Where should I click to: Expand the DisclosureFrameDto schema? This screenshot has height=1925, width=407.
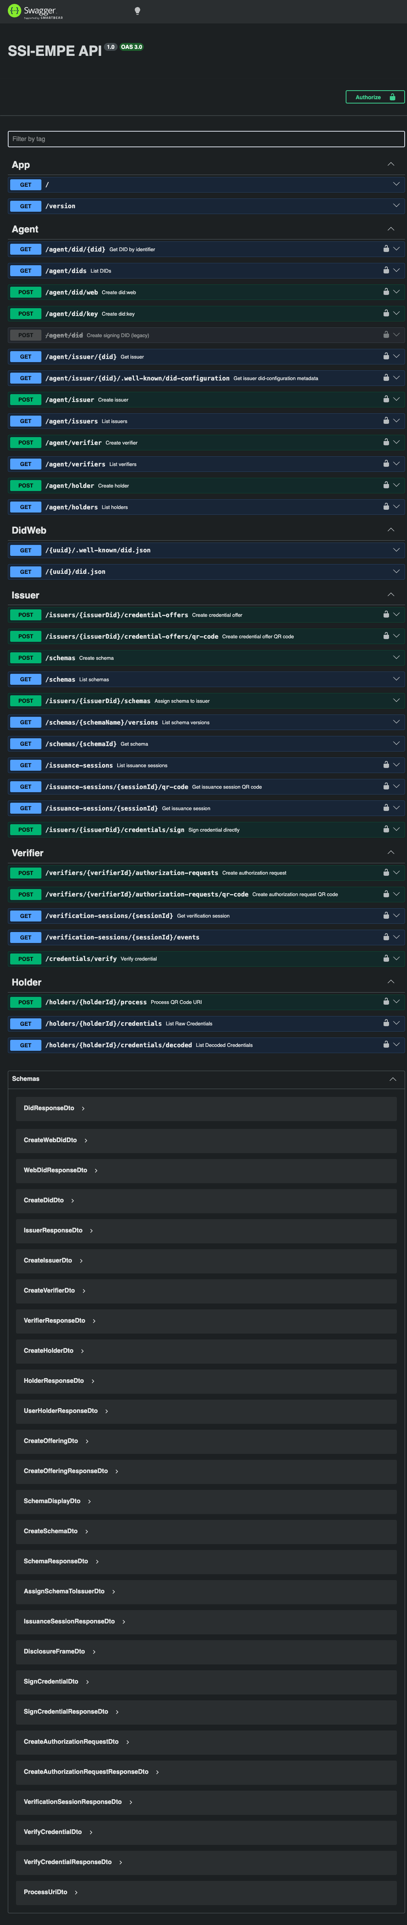pos(60,1652)
